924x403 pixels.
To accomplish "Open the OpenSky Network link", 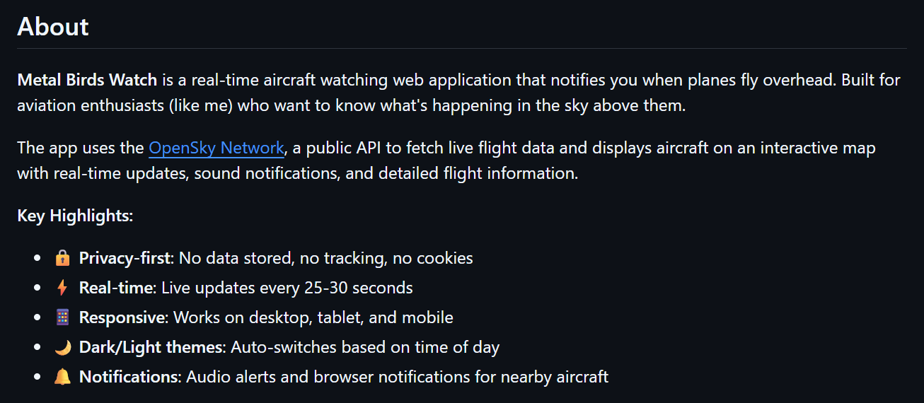I will (x=216, y=148).
